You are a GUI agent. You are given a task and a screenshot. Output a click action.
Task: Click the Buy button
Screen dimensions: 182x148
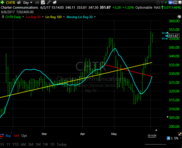pyautogui.click(x=8, y=136)
